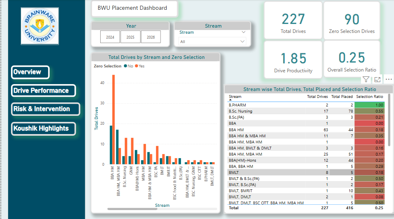Click the 0.43 selection ratio cell
The height and width of the screenshot is (219, 394).
click(x=370, y=191)
